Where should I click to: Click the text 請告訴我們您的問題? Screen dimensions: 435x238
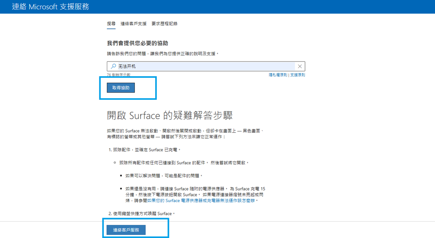(x=163, y=54)
